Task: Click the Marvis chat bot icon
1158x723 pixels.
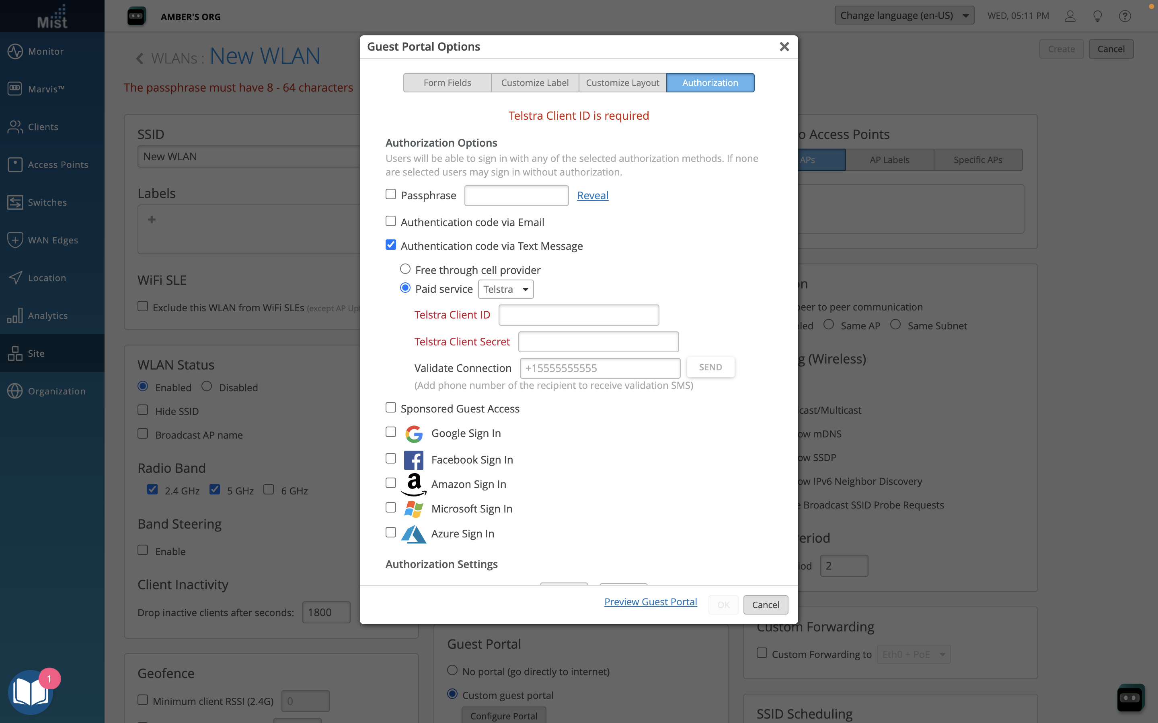Action: (1130, 698)
